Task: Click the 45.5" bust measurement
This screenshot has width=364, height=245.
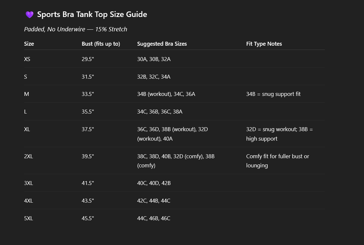Action: [x=88, y=218]
